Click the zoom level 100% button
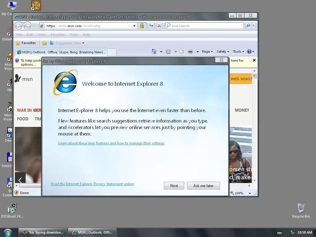316x237 pixels. 237,193
